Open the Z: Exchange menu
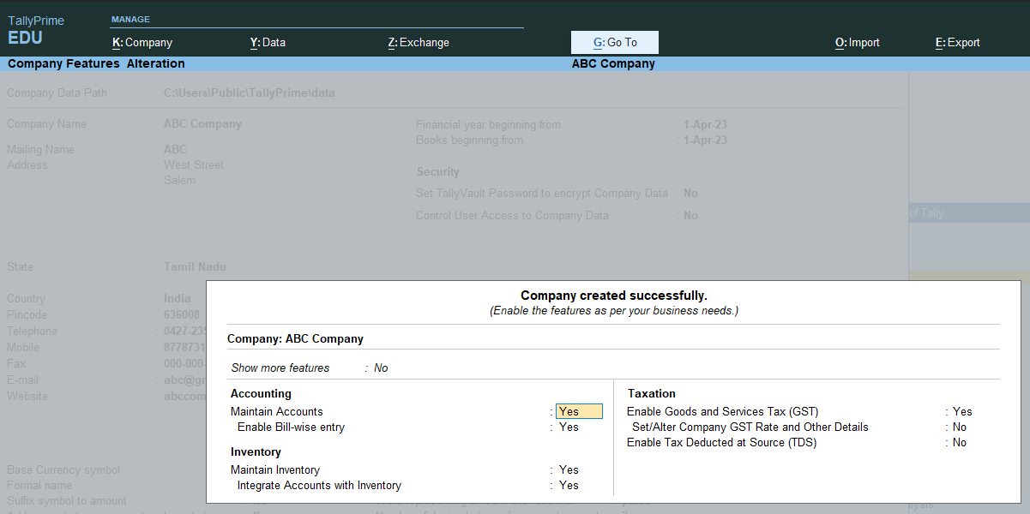This screenshot has width=1030, height=514. click(x=419, y=42)
